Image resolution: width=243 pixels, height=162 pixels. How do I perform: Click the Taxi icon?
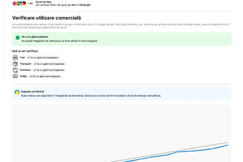pyautogui.click(x=15, y=57)
